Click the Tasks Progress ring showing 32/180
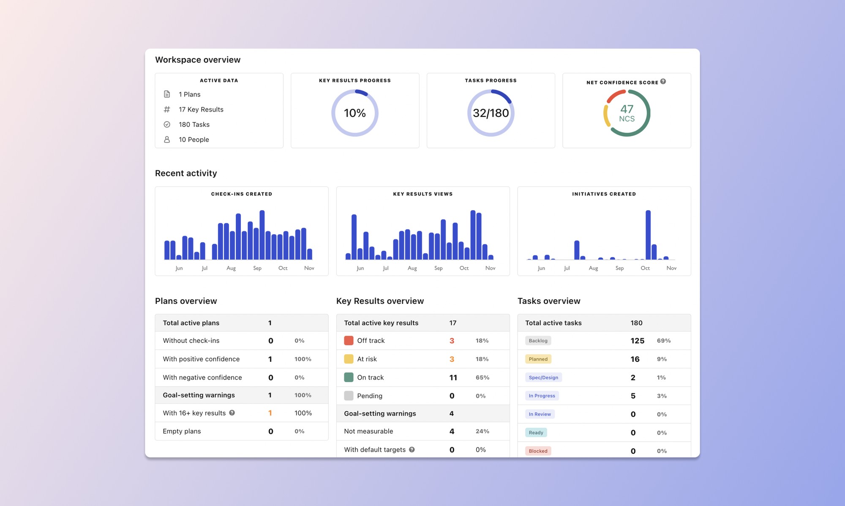Screen dimensions: 845x506 (491, 113)
